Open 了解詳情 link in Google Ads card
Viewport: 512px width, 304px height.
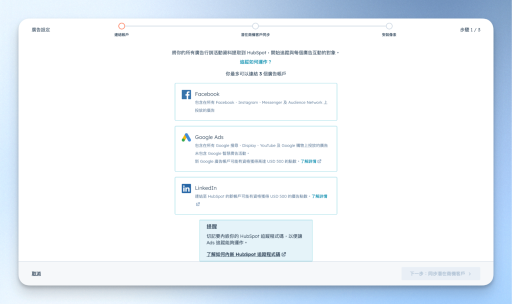coord(308,161)
